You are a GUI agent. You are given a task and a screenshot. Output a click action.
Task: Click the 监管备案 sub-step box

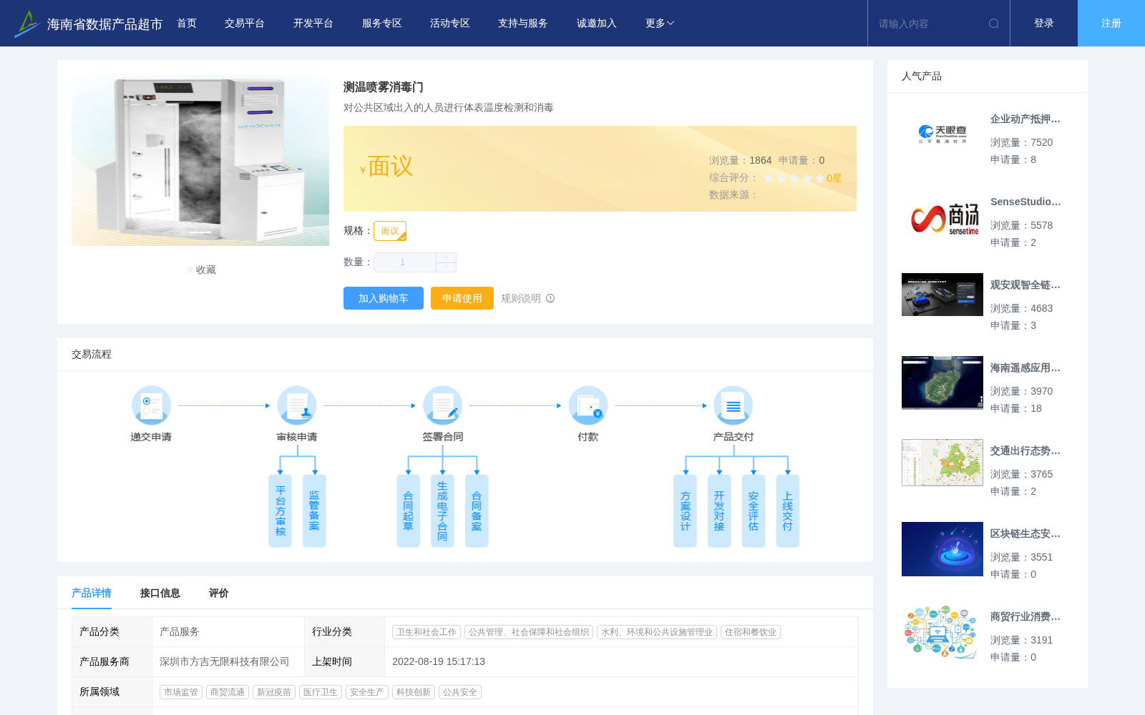(314, 511)
